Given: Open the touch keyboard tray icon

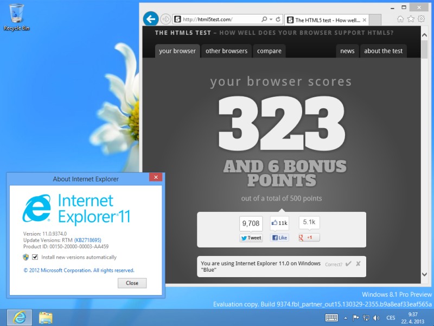Looking at the screenshot, I should coord(331,318).
